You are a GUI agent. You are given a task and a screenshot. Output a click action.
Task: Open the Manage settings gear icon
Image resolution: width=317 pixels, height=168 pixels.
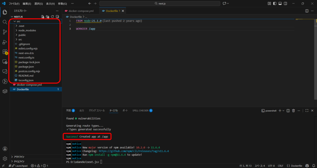click(5, 158)
